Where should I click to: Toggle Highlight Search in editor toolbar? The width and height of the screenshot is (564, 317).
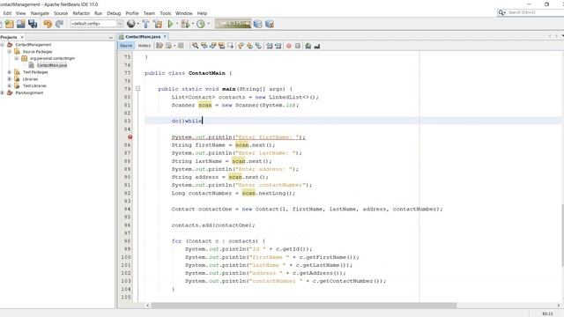coord(221,46)
